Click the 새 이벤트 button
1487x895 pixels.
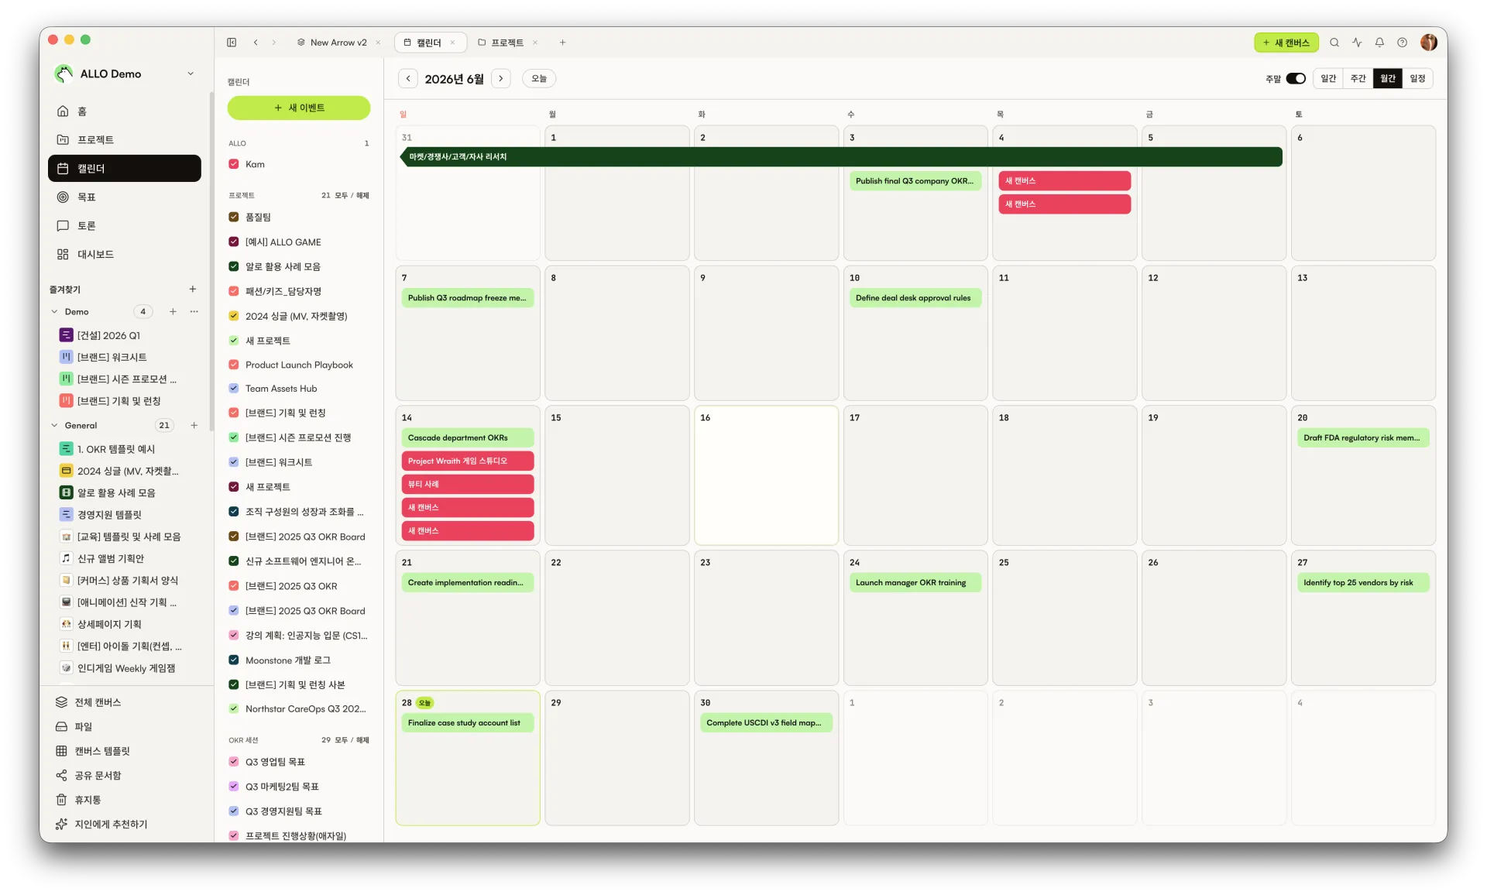click(299, 108)
